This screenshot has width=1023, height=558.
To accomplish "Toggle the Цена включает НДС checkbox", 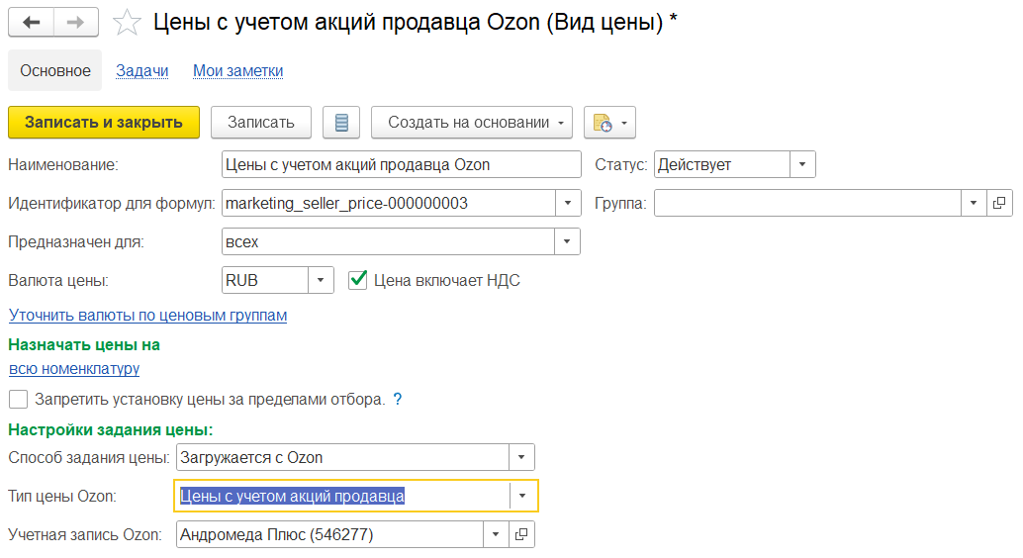I will [x=359, y=280].
